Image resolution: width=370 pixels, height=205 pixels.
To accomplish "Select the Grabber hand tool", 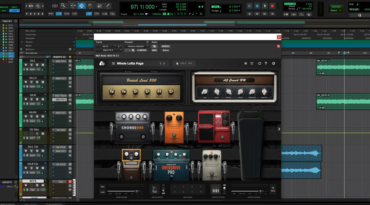I will click(x=90, y=6).
